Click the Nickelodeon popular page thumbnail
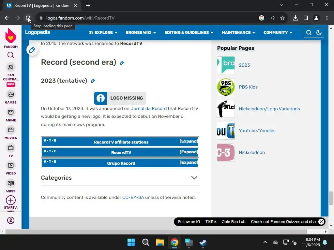 (226, 153)
